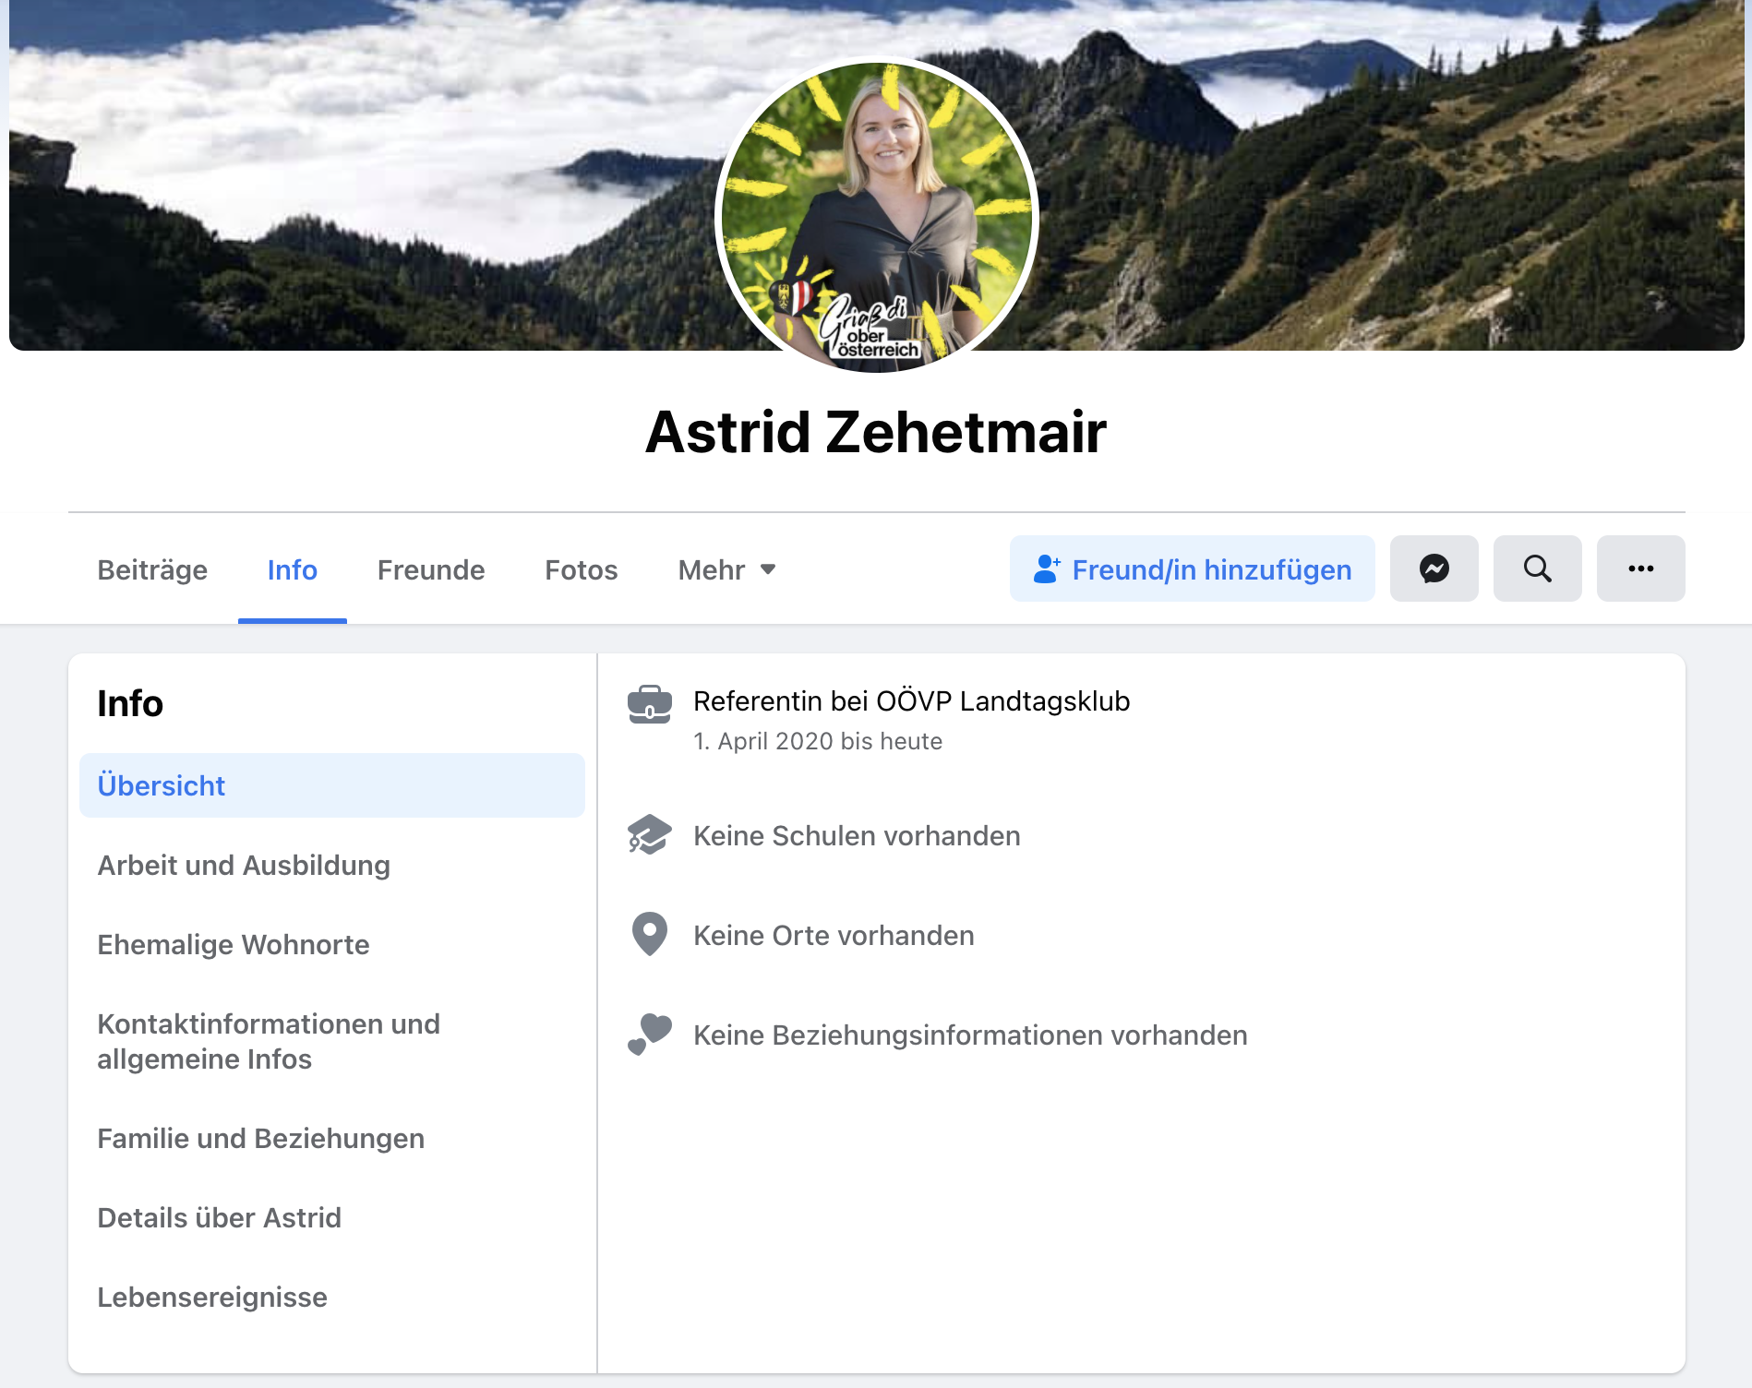Click the graduation cap schools icon
The width and height of the screenshot is (1752, 1388).
click(x=650, y=835)
